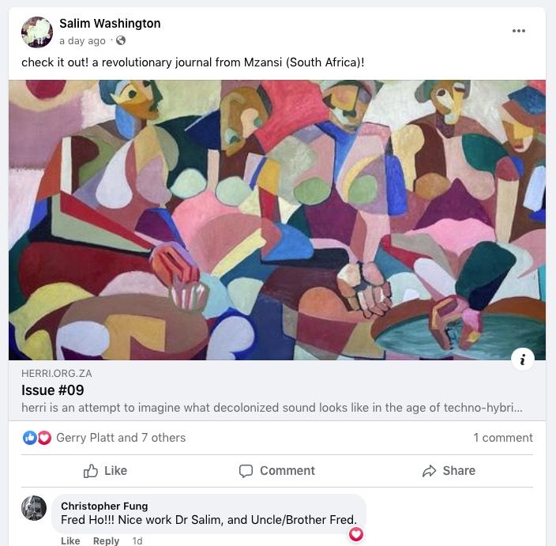The height and width of the screenshot is (546, 556).
Task: Open Christopher Fung's name link
Action: click(x=104, y=506)
